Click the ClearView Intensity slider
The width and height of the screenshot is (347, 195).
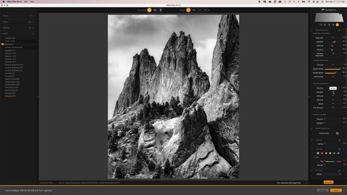[x=333, y=144]
